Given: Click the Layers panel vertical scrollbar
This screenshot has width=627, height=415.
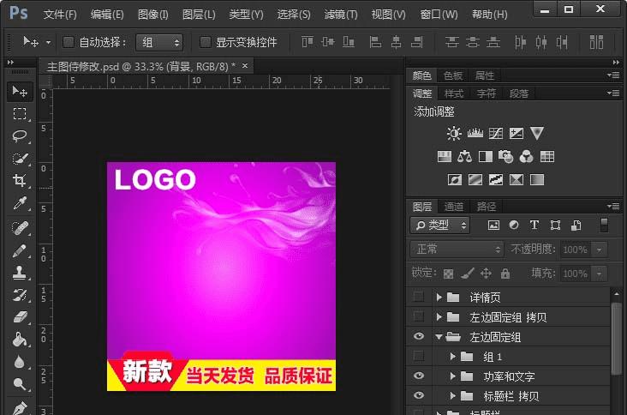Looking at the screenshot, I should pyautogui.click(x=616, y=340).
